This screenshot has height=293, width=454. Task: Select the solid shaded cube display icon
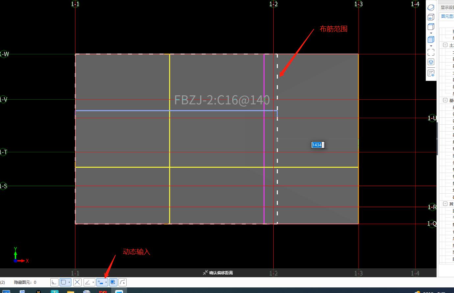(x=431, y=39)
